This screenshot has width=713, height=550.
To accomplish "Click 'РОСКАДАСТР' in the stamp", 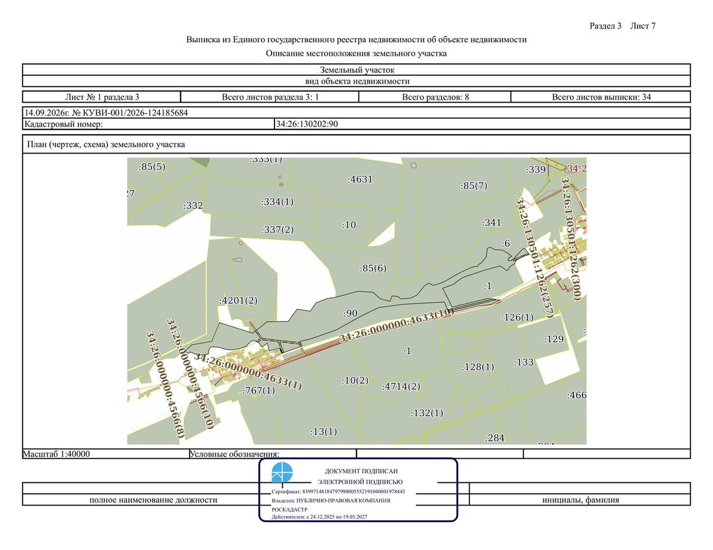I will pyautogui.click(x=288, y=510).
